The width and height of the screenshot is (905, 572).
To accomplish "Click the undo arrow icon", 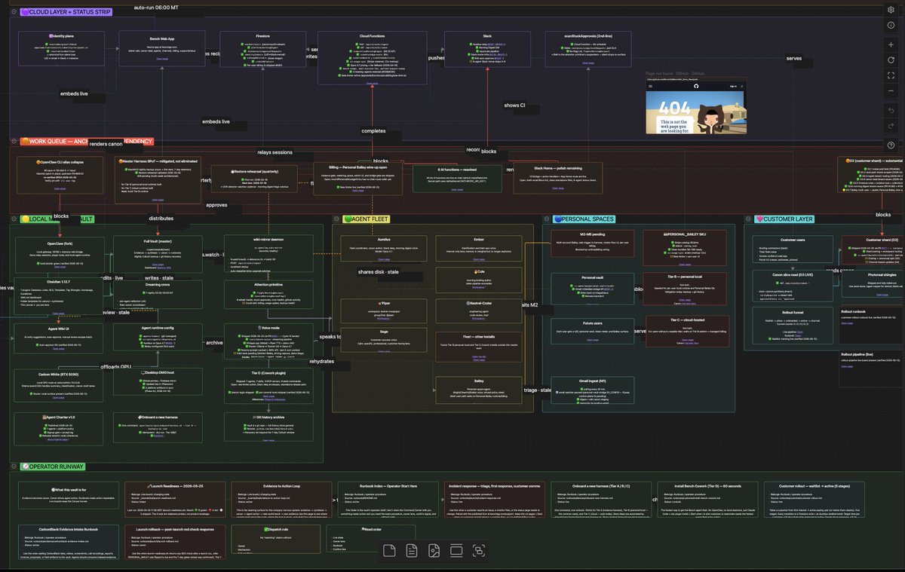I will point(891,110).
